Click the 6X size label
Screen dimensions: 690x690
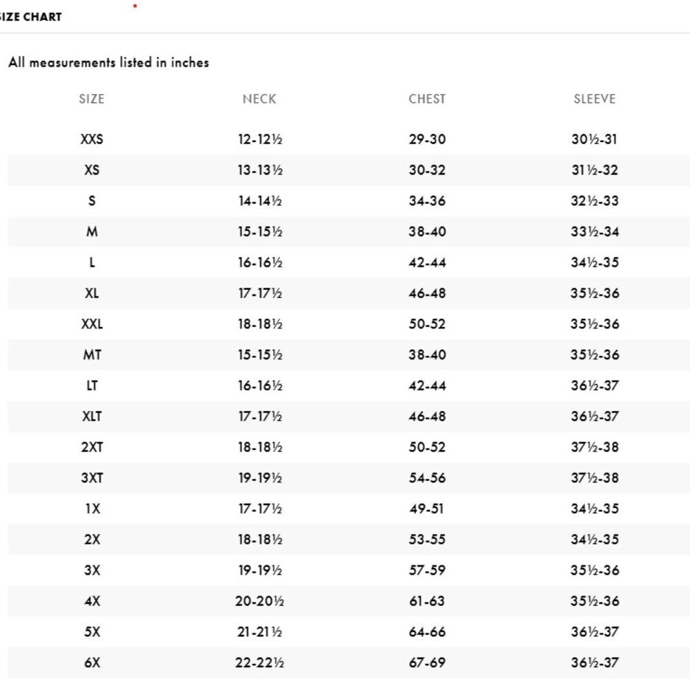click(92, 662)
